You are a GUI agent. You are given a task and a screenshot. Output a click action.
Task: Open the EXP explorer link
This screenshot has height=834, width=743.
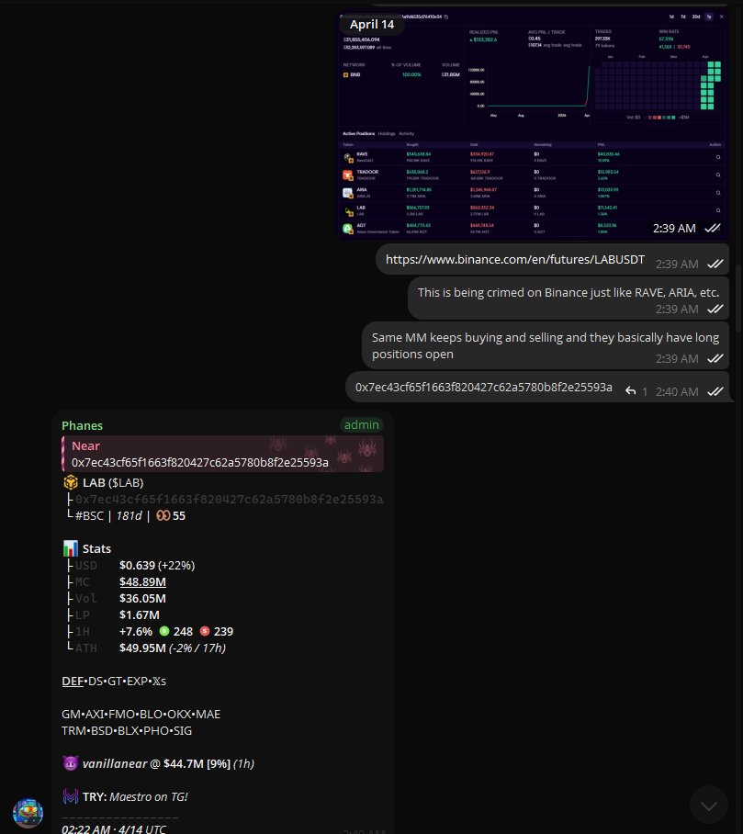pos(137,681)
